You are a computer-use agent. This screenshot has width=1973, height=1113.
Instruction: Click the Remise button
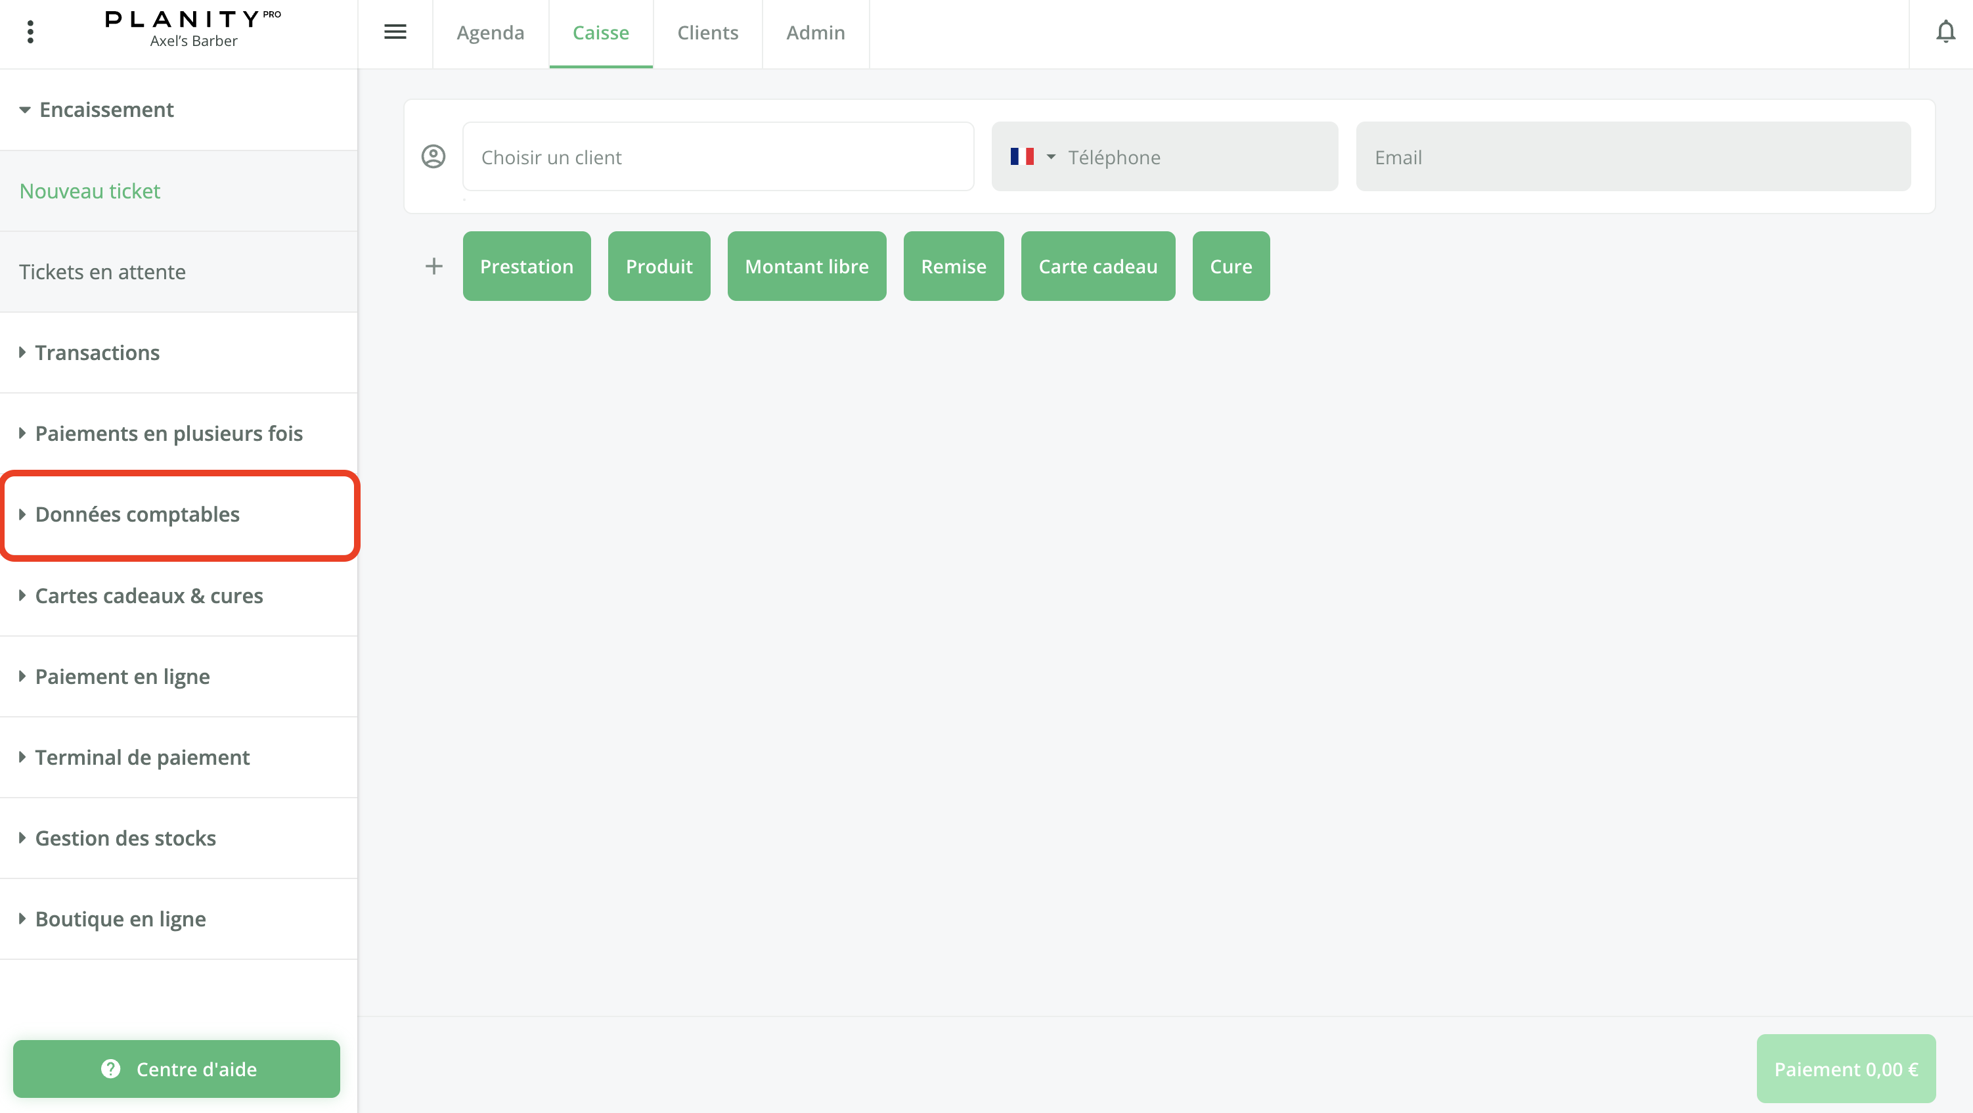[x=954, y=266]
